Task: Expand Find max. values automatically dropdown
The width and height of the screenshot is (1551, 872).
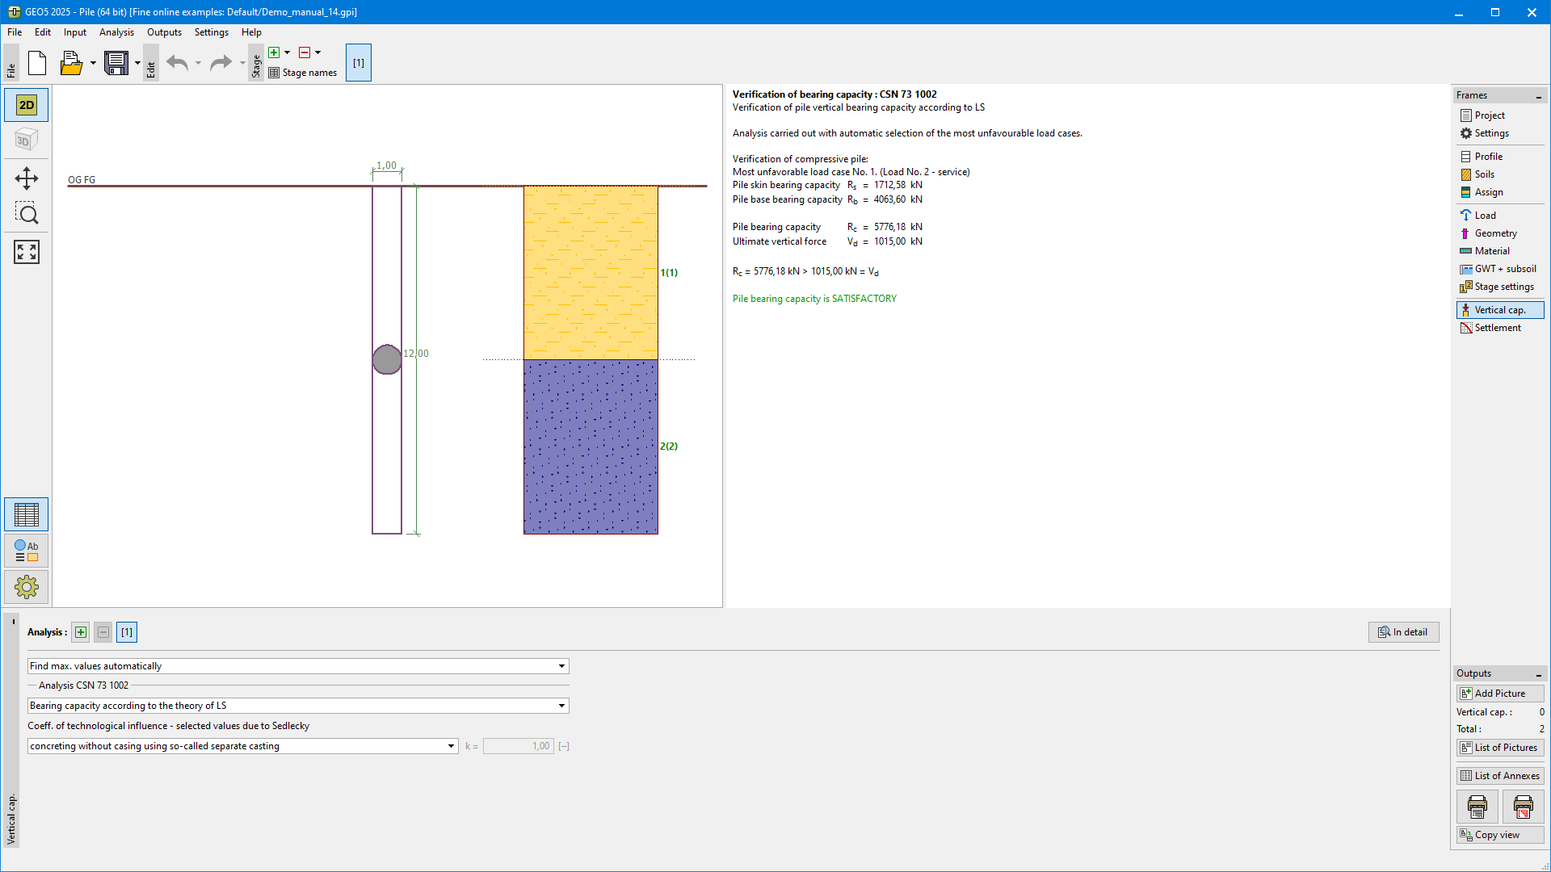Action: 298,666
